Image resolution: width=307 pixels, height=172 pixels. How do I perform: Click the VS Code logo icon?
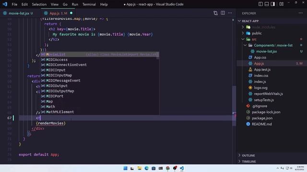pos(5,4)
